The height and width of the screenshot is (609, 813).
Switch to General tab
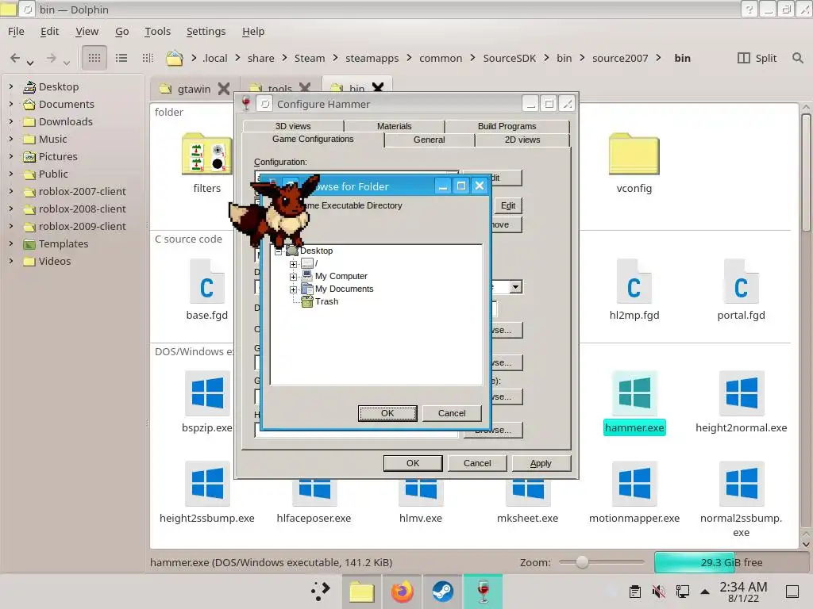[x=429, y=140]
